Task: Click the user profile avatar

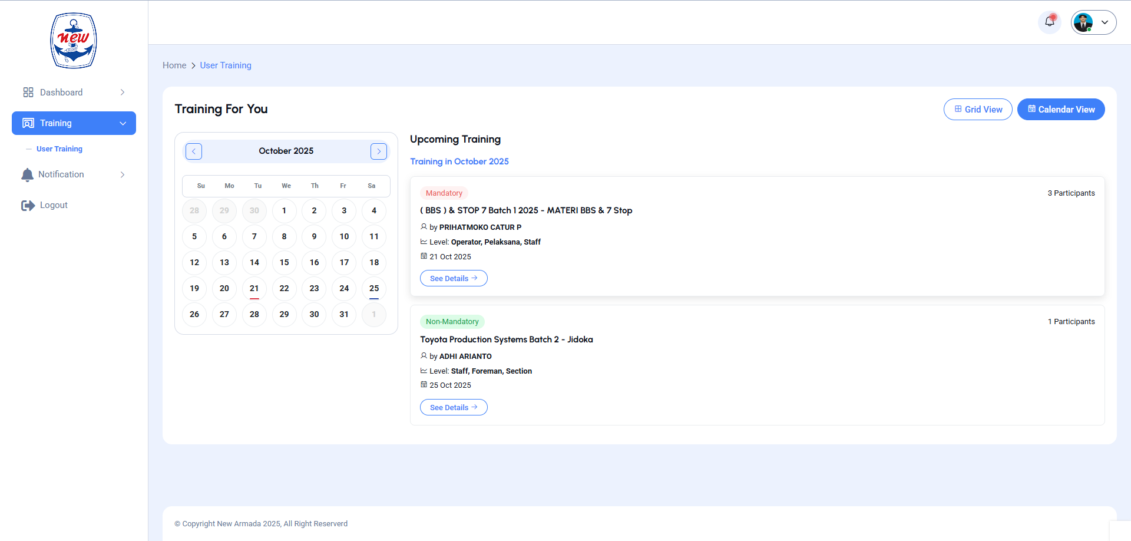Action: (1083, 22)
